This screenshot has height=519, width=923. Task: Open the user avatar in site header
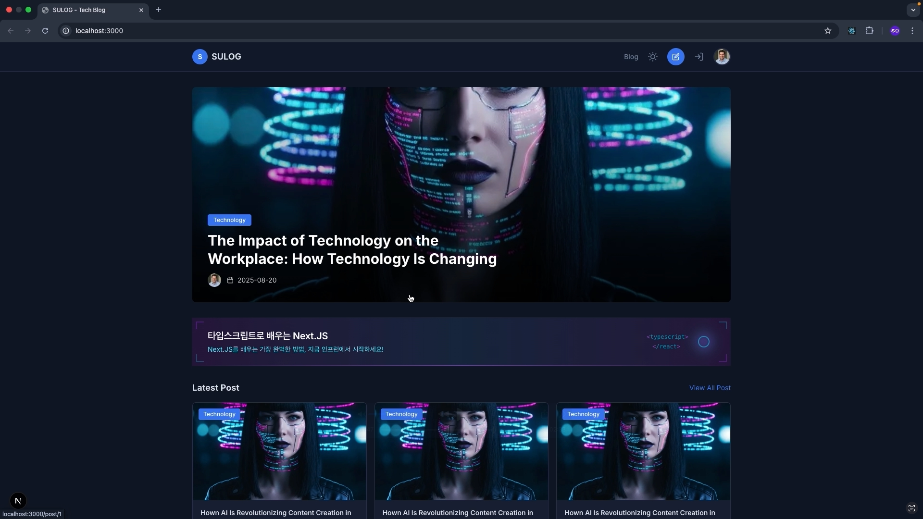pyautogui.click(x=722, y=57)
